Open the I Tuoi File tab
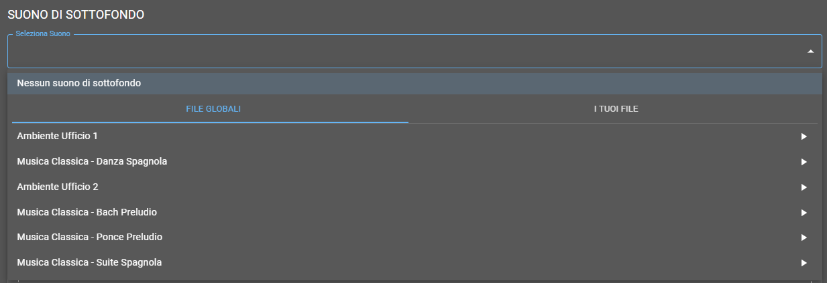 pos(616,109)
